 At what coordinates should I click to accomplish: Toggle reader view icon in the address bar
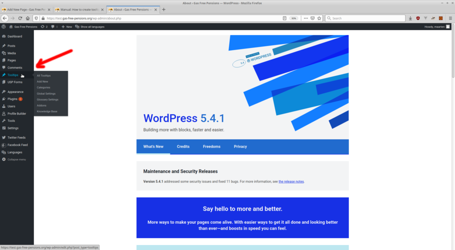(284, 18)
